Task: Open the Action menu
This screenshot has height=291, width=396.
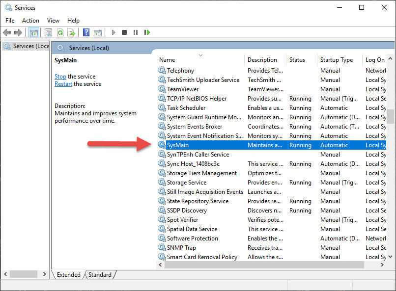Action: (x=30, y=21)
